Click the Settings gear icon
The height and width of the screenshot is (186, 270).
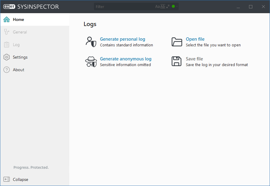tap(7, 57)
